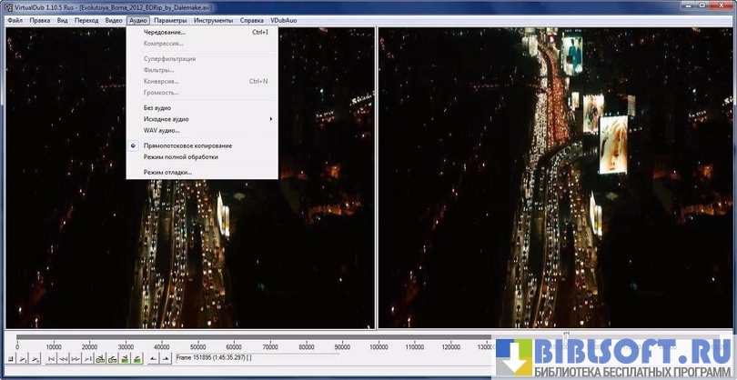737x380 pixels.
Task: Open the Видео menu
Action: tap(113, 19)
